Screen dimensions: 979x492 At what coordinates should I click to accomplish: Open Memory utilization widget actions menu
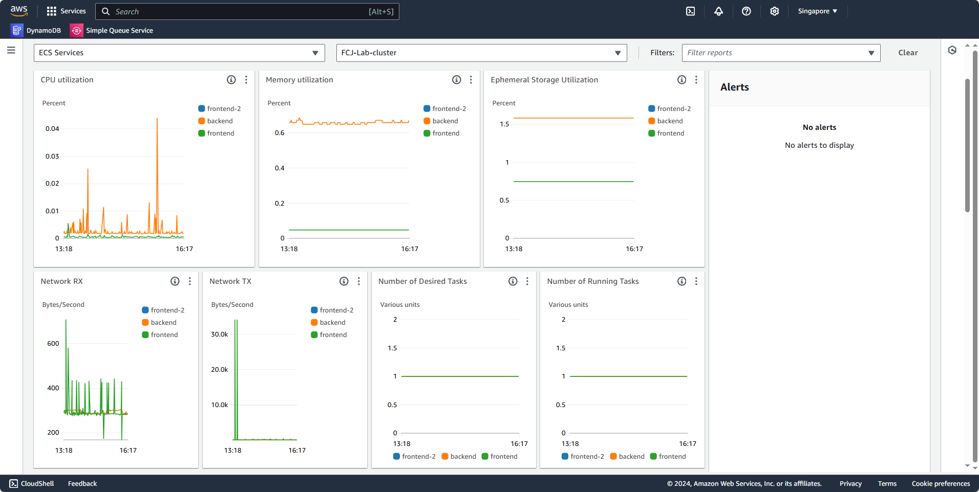pyautogui.click(x=471, y=80)
